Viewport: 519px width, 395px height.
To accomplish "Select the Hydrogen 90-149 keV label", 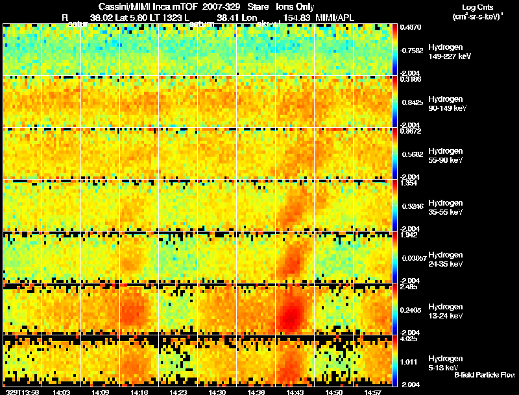I will [448, 104].
